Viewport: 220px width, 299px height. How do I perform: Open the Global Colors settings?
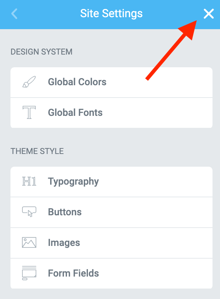click(x=111, y=82)
